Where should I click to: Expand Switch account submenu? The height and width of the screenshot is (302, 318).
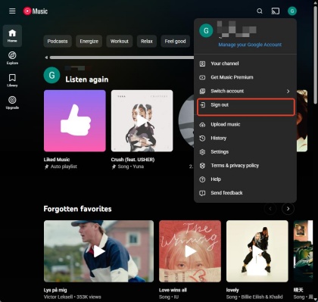(245, 91)
